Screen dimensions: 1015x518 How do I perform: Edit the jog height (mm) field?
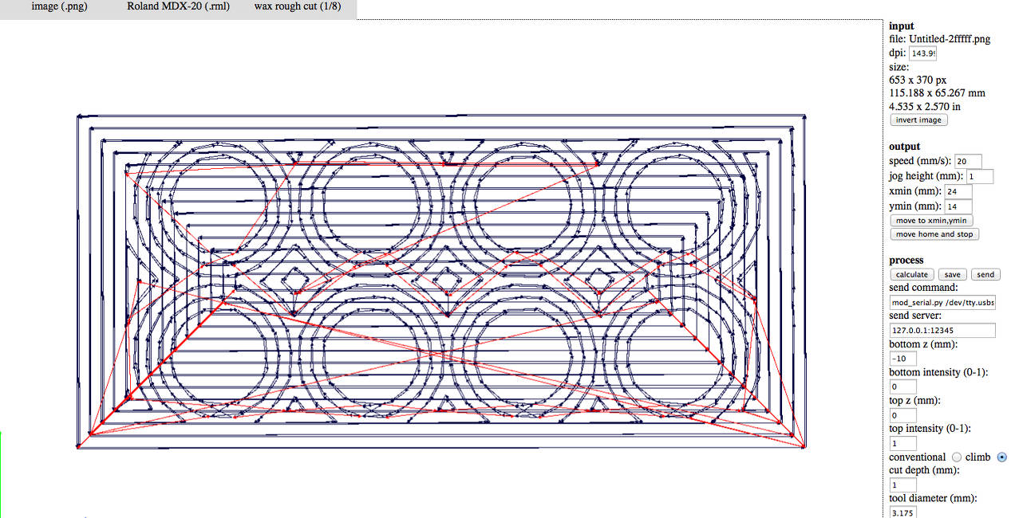pyautogui.click(x=980, y=177)
